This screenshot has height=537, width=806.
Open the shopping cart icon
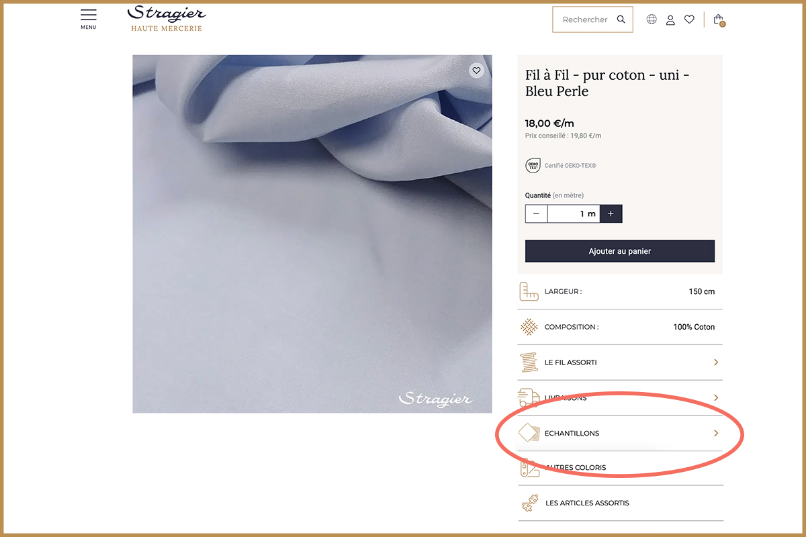point(719,19)
